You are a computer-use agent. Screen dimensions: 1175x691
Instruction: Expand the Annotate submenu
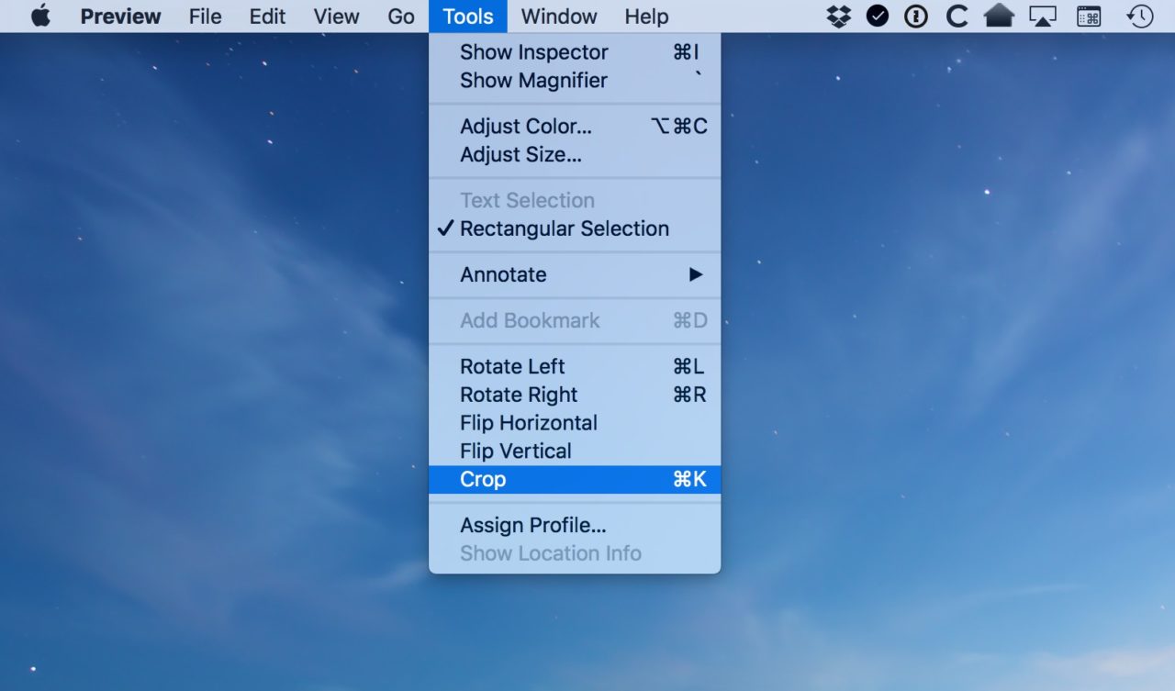click(575, 274)
